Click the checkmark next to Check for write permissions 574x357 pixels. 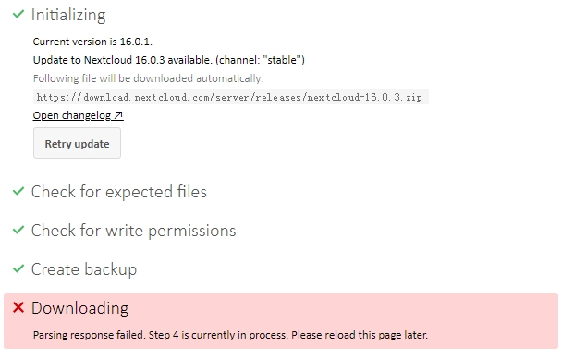click(18, 230)
